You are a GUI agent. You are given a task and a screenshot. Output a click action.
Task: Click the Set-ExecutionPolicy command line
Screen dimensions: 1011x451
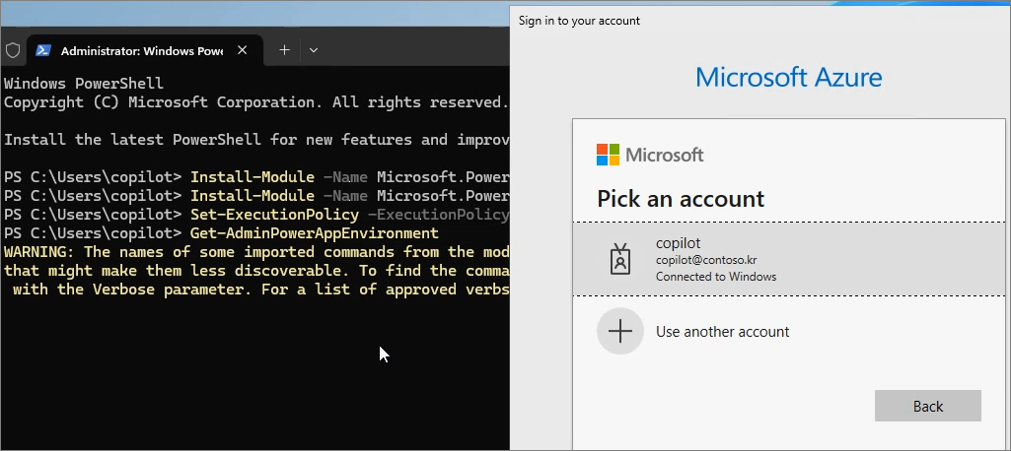click(x=256, y=215)
